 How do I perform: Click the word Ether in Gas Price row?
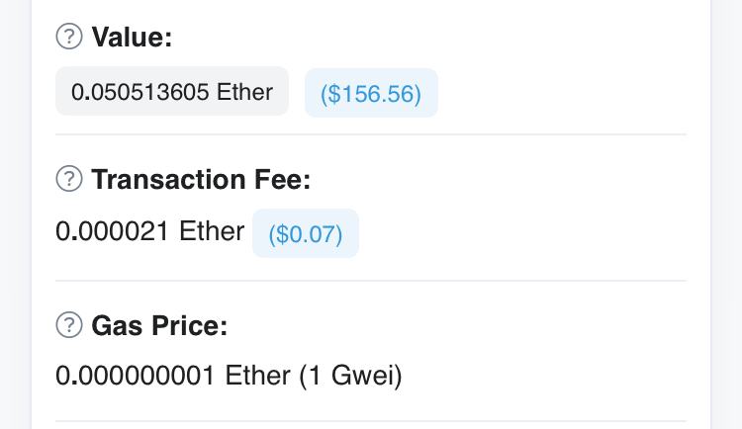pyautogui.click(x=257, y=376)
